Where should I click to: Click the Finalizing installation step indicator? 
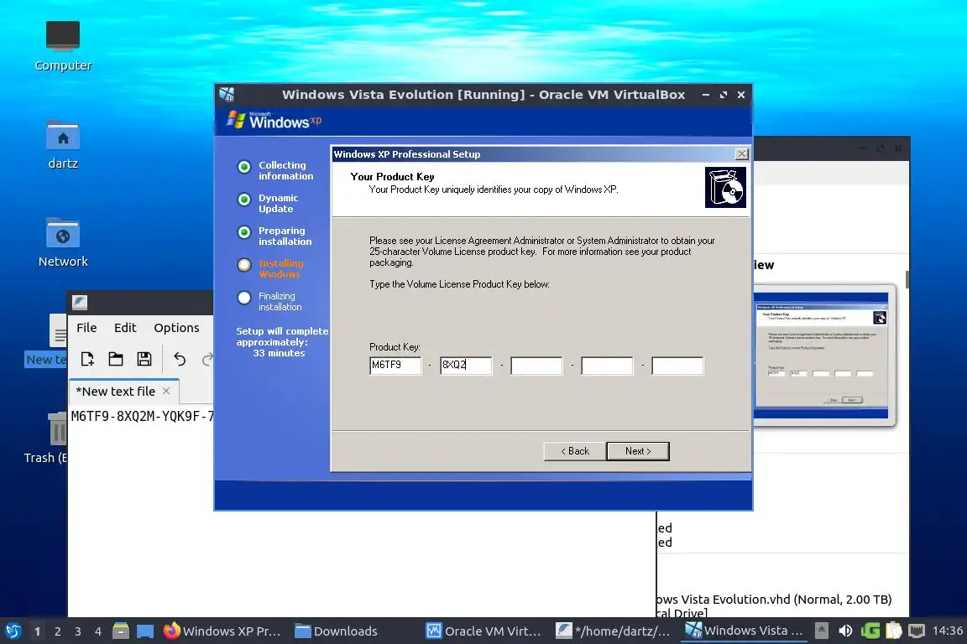244,298
